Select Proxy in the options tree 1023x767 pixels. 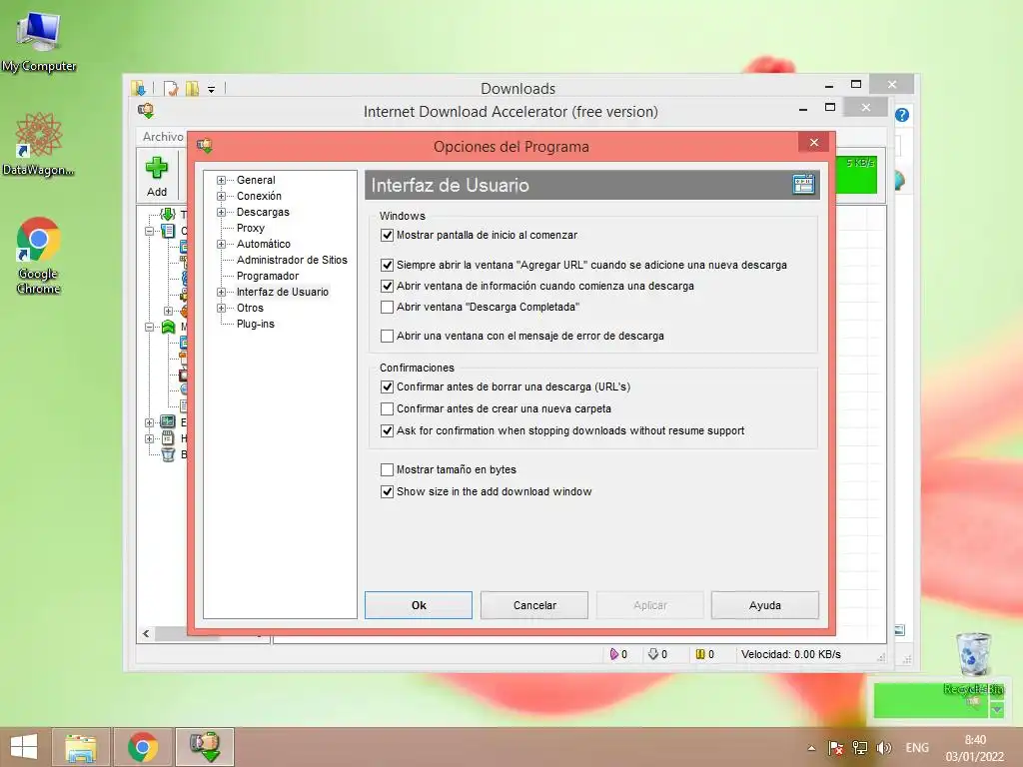[251, 228]
